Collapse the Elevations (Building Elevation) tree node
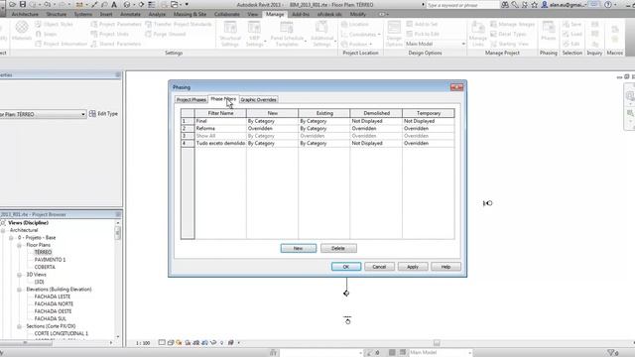This screenshot has height=357, width=635. [19, 290]
